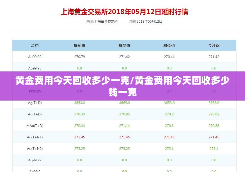Click the 270.86 opening price cell

click(214, 126)
